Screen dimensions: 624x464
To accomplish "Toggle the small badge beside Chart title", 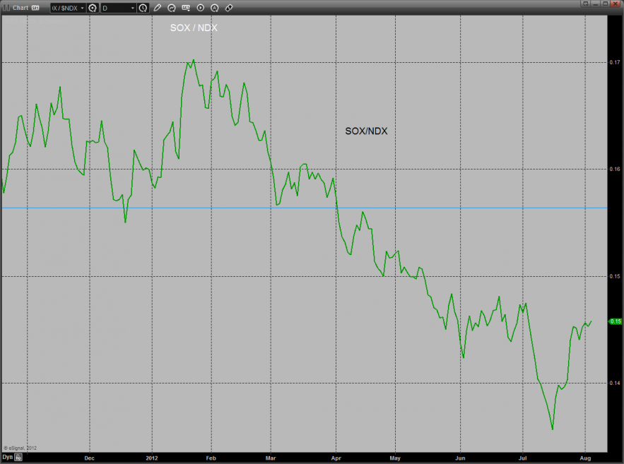I will click(35, 8).
